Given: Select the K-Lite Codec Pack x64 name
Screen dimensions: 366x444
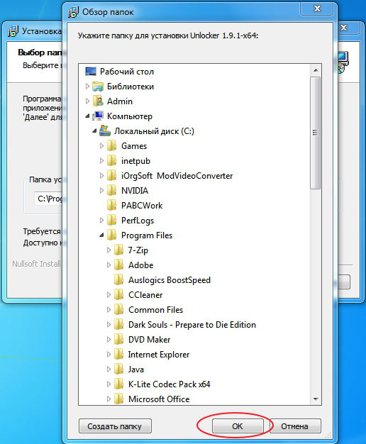Looking at the screenshot, I should click(169, 384).
